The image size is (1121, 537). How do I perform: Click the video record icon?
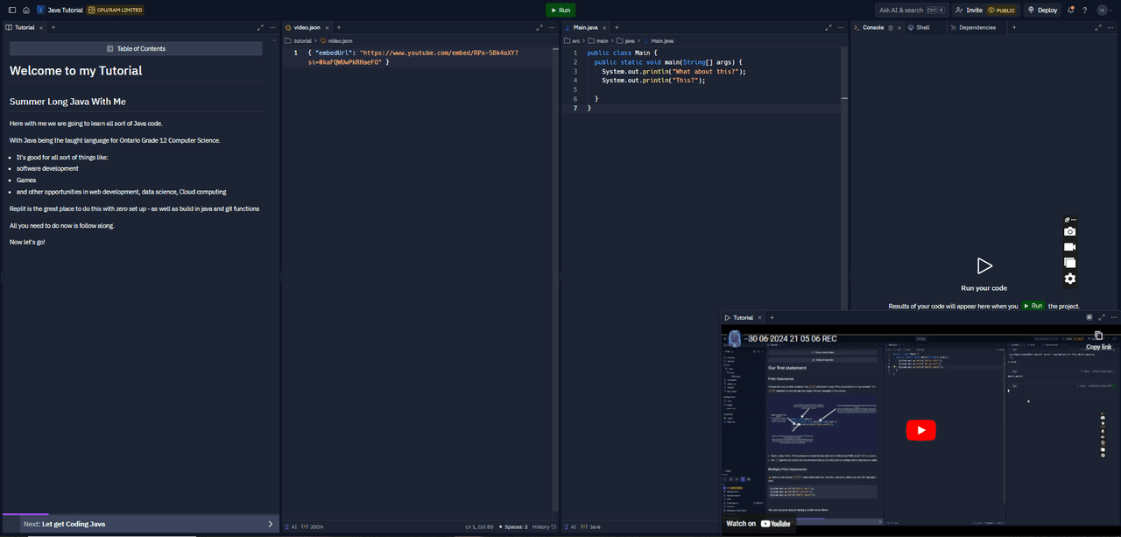coord(1069,247)
